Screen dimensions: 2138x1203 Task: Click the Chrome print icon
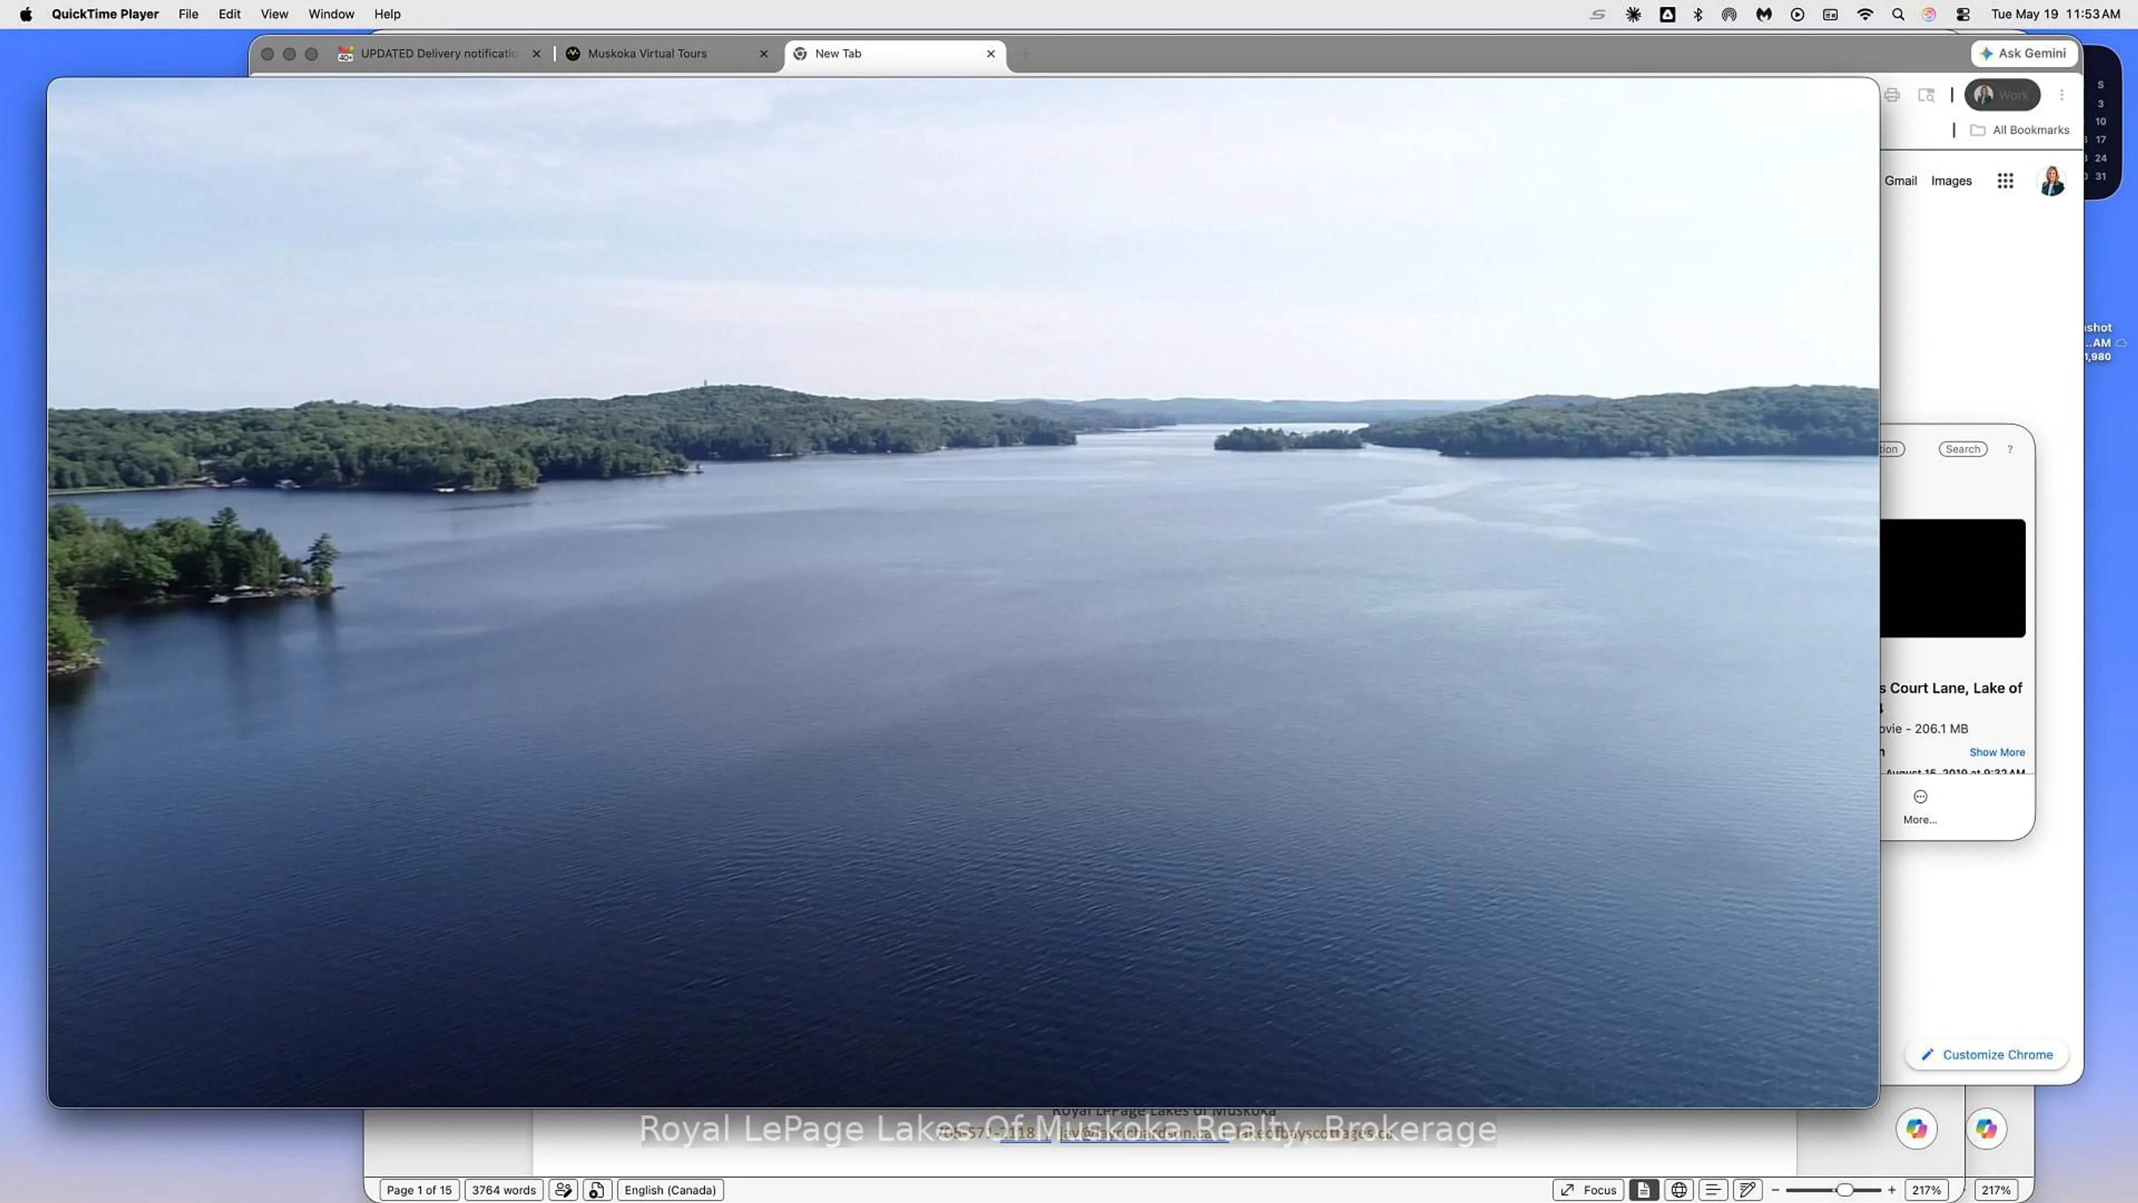pyautogui.click(x=1891, y=95)
